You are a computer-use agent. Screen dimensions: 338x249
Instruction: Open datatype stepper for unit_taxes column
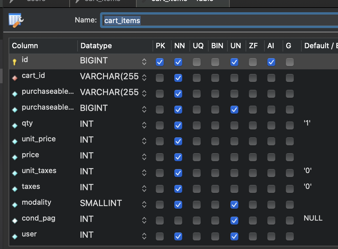144,173
